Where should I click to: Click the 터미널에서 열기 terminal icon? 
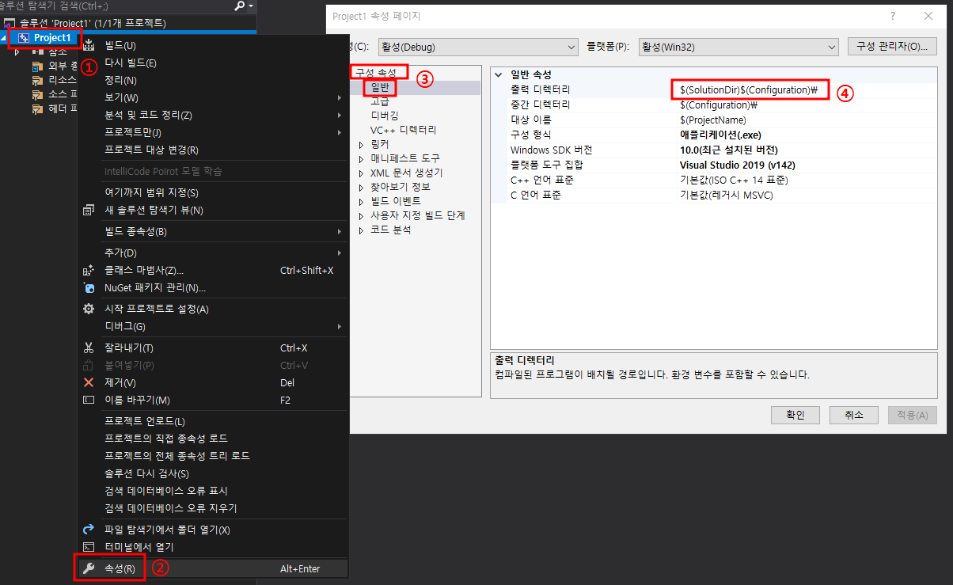point(89,547)
